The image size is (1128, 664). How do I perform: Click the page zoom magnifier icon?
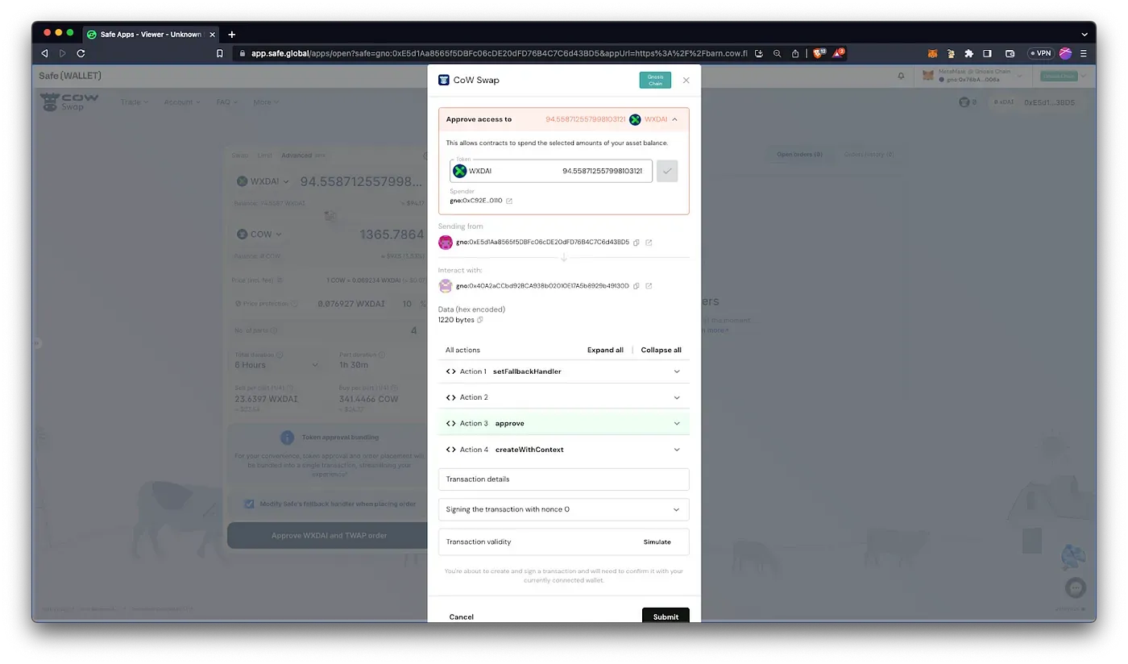click(x=777, y=53)
